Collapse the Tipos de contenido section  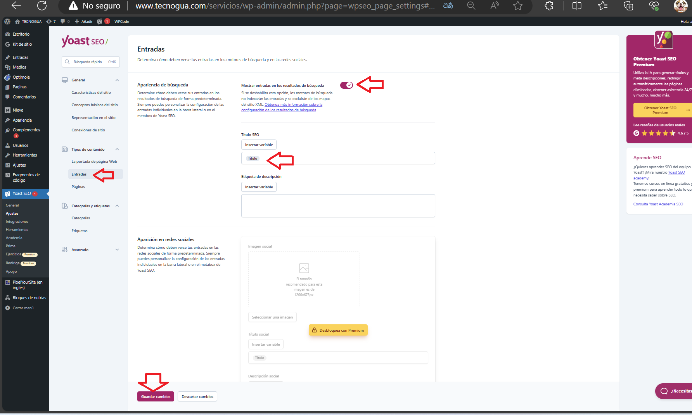click(117, 149)
